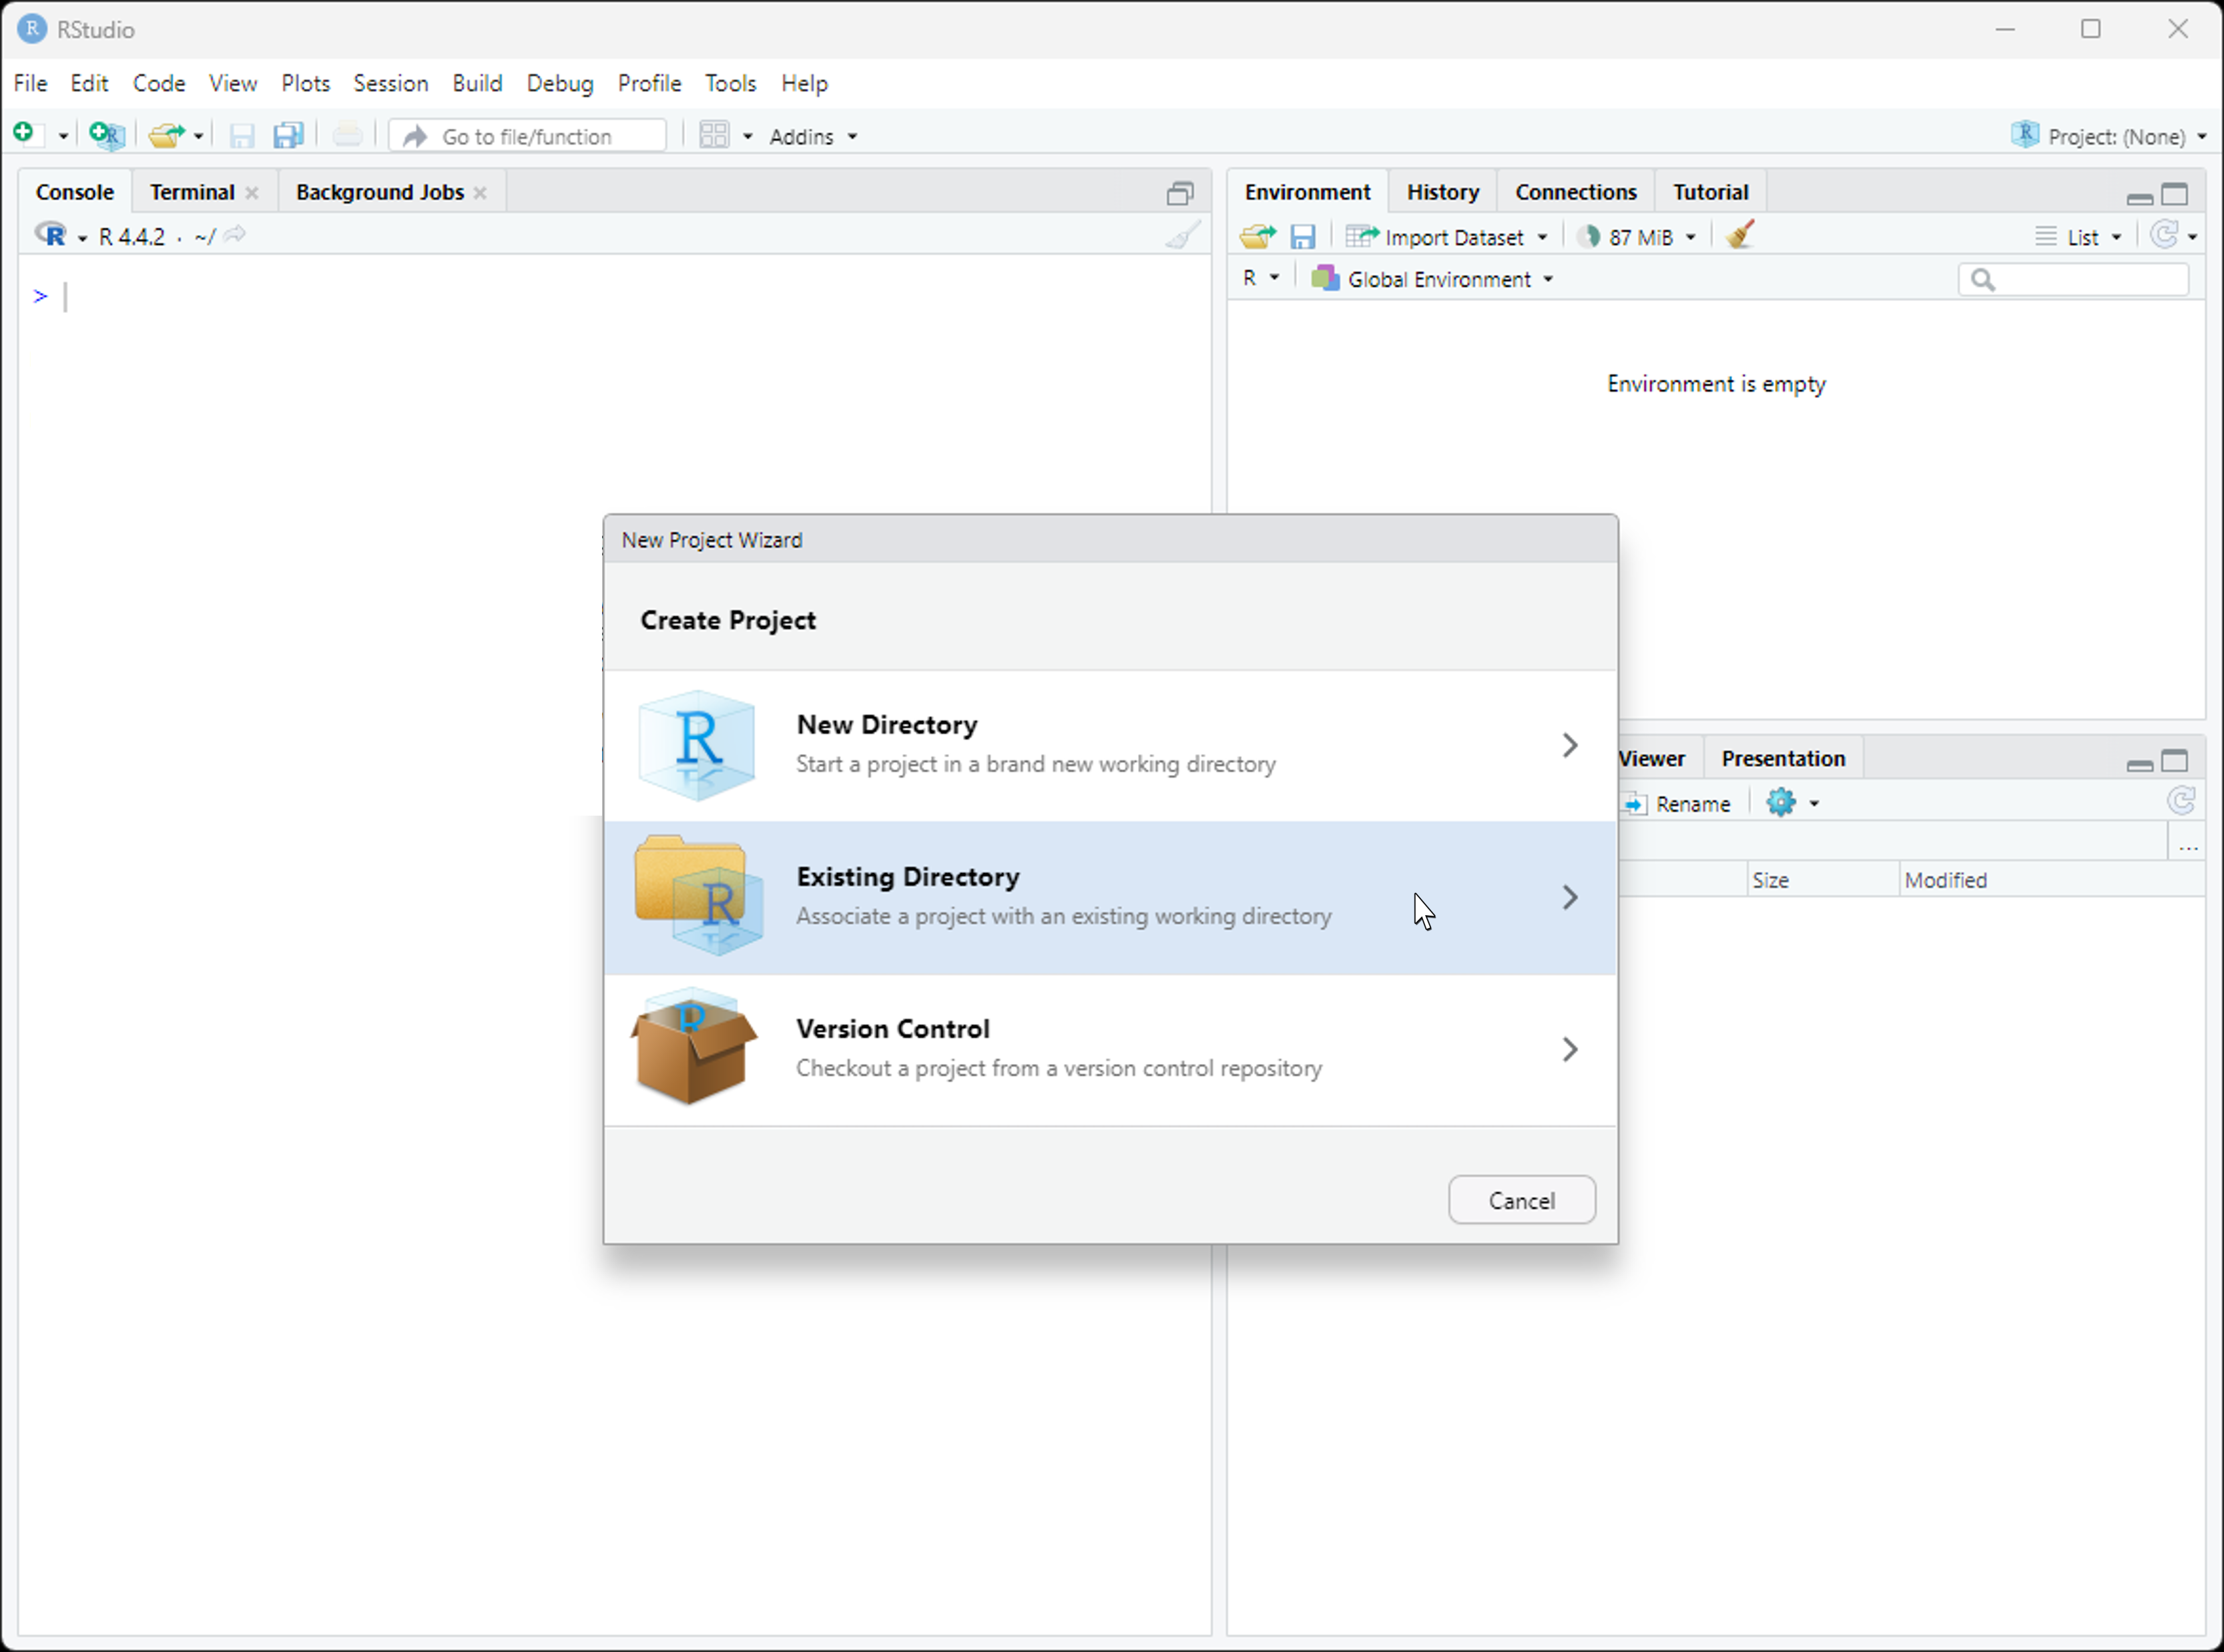The height and width of the screenshot is (1652, 2224).
Task: Expand the Existing Directory option chevron
Action: coord(1569,897)
